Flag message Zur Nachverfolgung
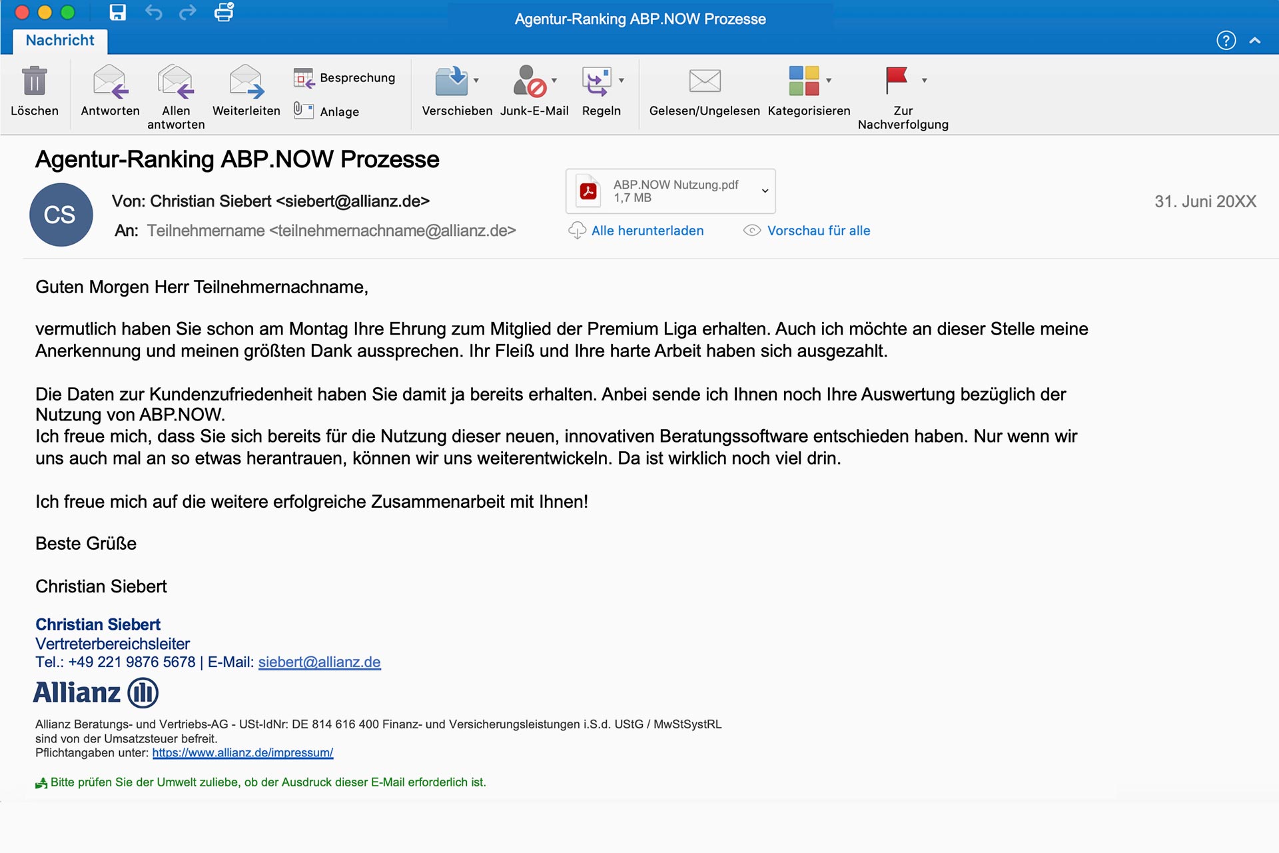Screen dimensions: 1279x853 [896, 80]
